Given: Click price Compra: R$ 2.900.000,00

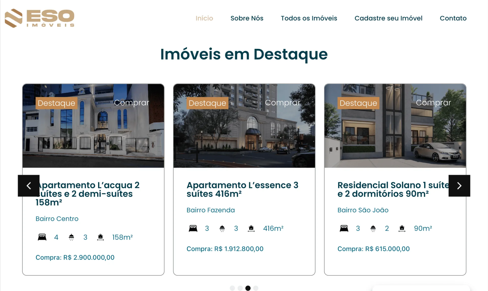Looking at the screenshot, I should click(75, 257).
